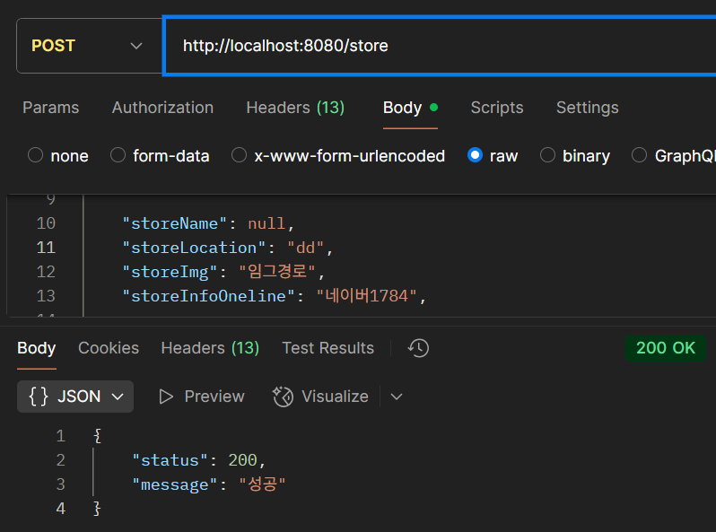This screenshot has width=716, height=532.
Task: Click the "status": 200 response line
Action: pyautogui.click(x=198, y=460)
